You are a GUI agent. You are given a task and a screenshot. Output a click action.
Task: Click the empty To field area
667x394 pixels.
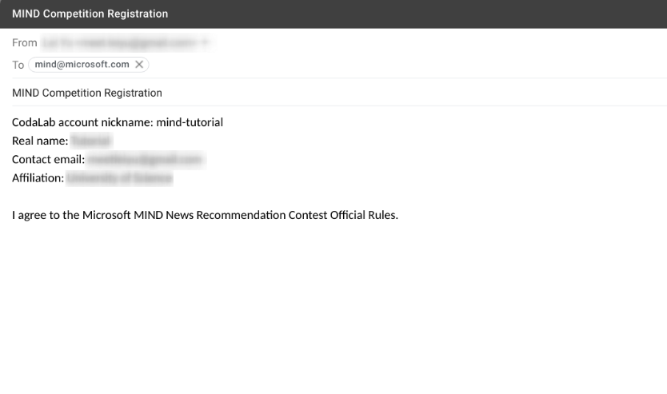coord(400,65)
